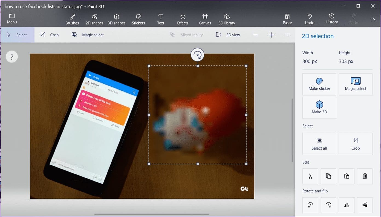Rotate the selection right
Image resolution: width=381 pixels, height=217 pixels.
[328, 205]
